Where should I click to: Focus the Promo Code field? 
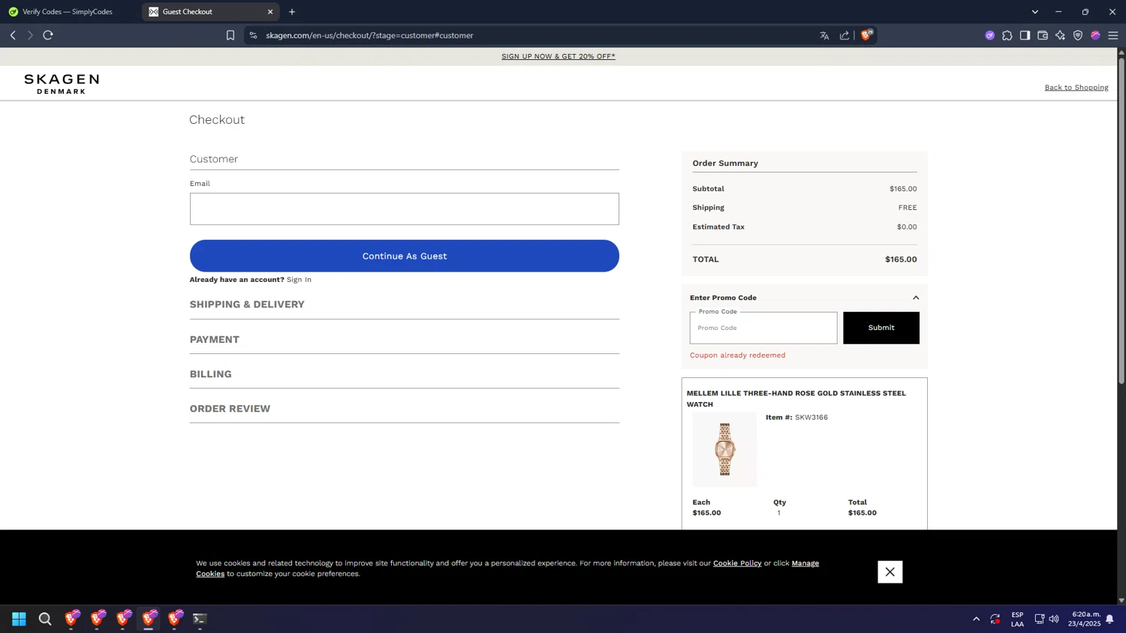point(763,328)
